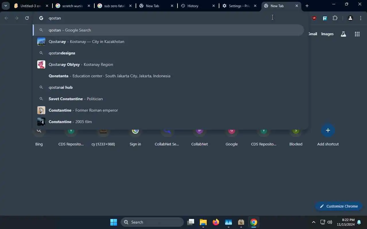Click the forward navigation arrow

tap(17, 18)
